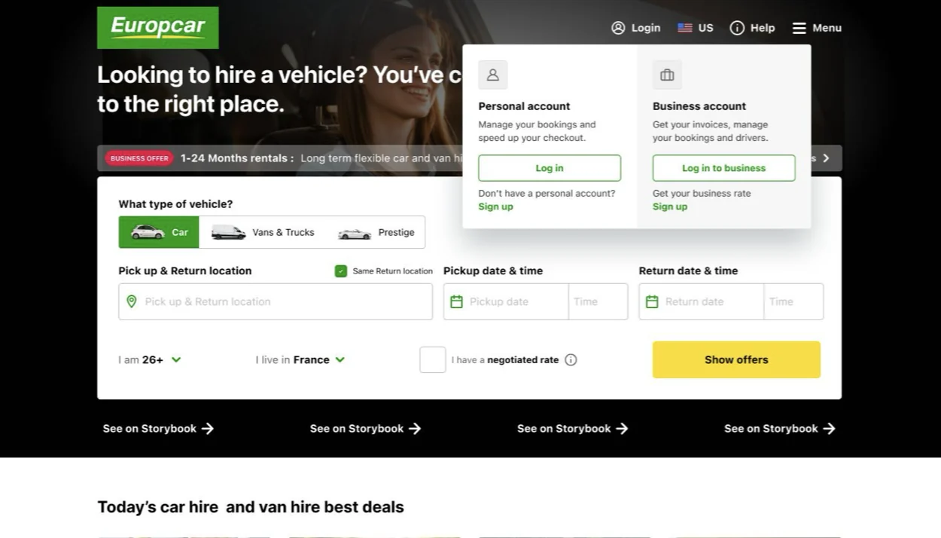Image resolution: width=941 pixels, height=538 pixels.
Task: Uncheck Same Return location checkbox
Action: [341, 271]
